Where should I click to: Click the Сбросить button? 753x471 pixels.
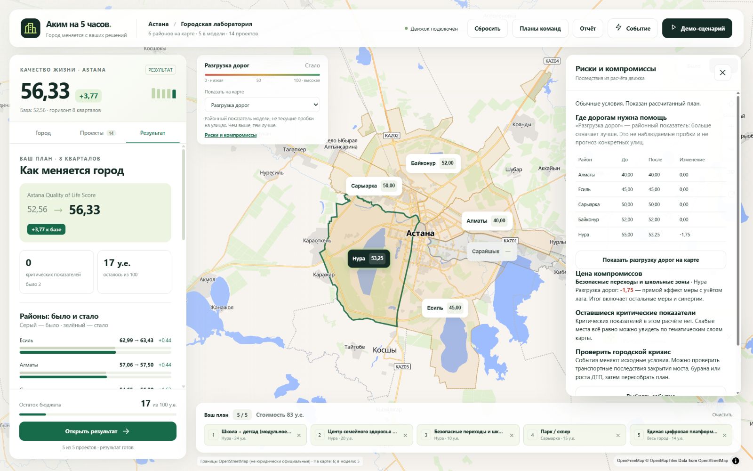488,28
